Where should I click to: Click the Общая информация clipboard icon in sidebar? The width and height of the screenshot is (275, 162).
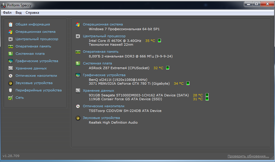[x=11, y=25]
